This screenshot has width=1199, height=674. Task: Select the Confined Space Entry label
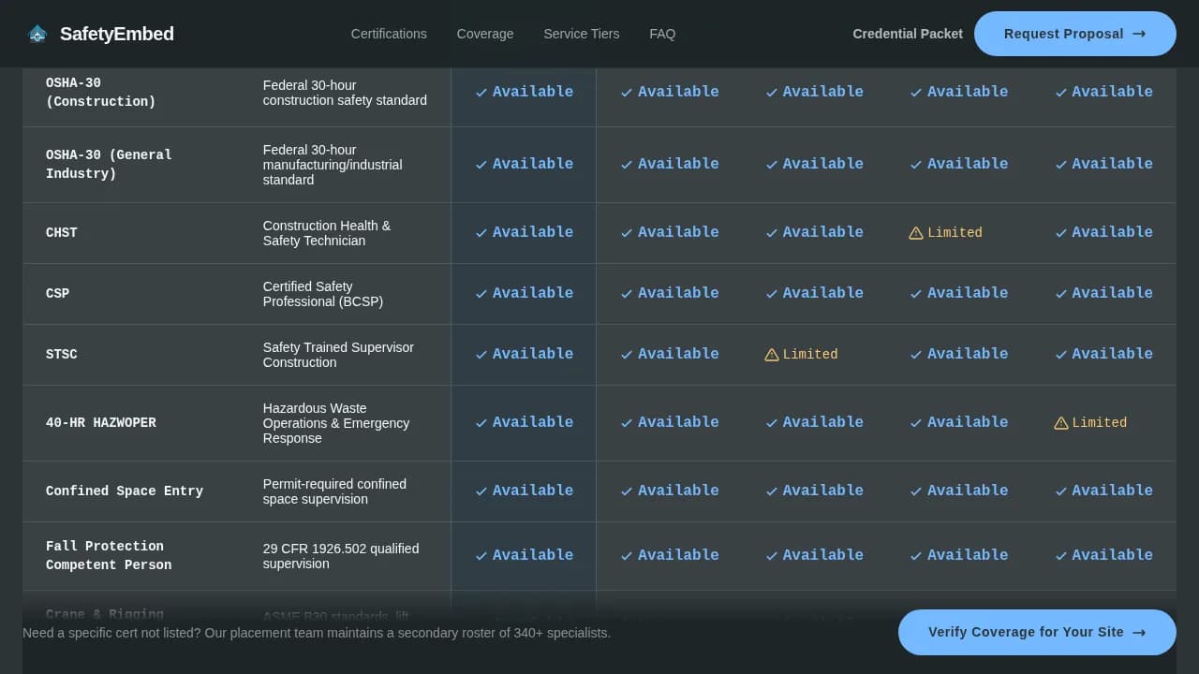pos(125,491)
